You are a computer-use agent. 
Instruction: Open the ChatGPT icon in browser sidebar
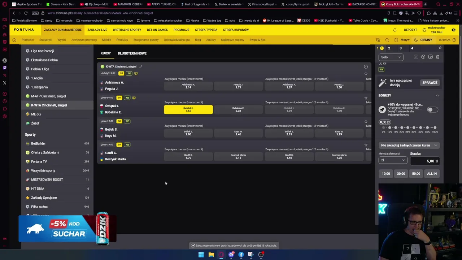click(x=5, y=60)
